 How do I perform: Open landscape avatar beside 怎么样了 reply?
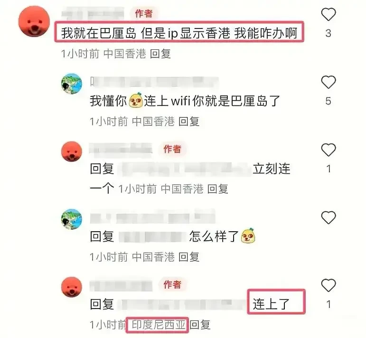click(72, 219)
